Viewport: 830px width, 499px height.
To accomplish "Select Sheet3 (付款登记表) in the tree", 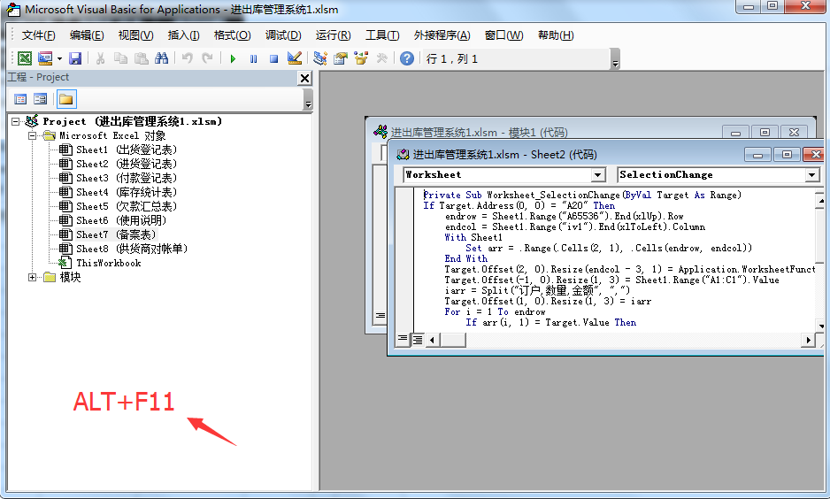I will tap(118, 179).
